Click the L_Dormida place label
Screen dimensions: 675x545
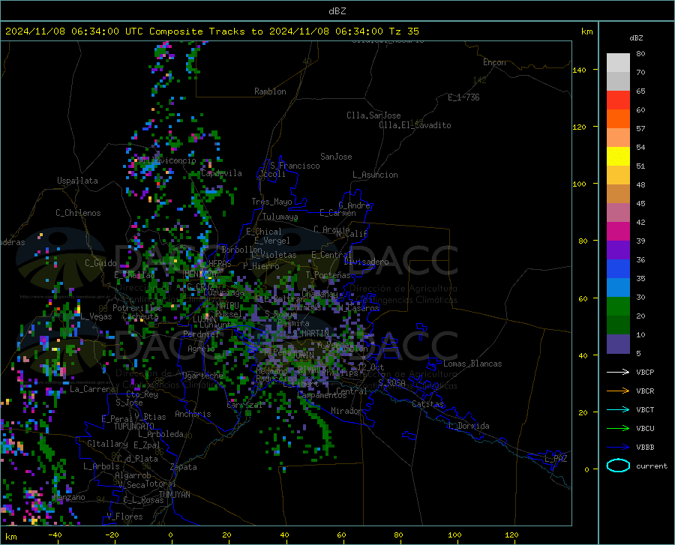pos(469,426)
